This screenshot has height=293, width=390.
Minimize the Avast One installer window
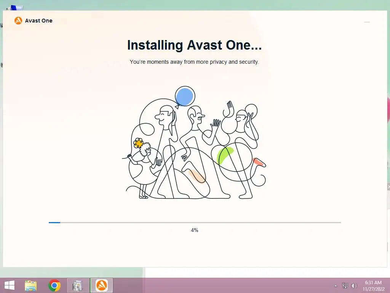point(367,22)
